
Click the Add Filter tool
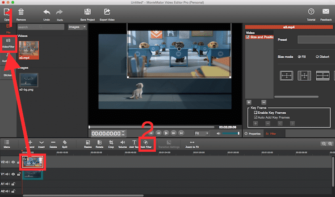click(146, 144)
